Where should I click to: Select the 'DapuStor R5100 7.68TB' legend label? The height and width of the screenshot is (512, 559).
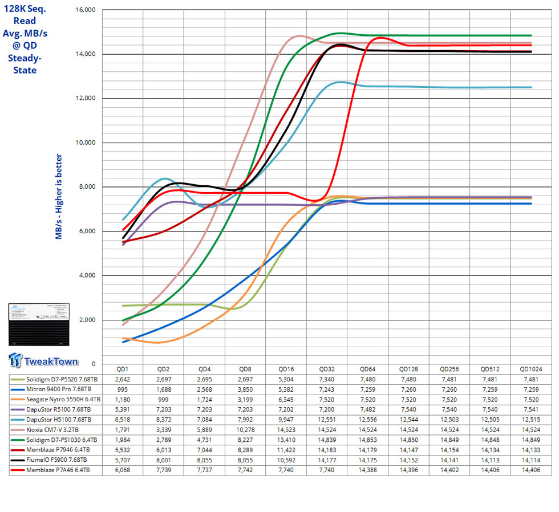pyautogui.click(x=58, y=410)
